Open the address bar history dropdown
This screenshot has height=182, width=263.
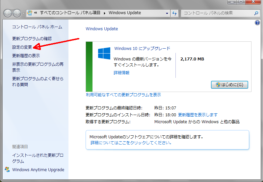[167, 13]
